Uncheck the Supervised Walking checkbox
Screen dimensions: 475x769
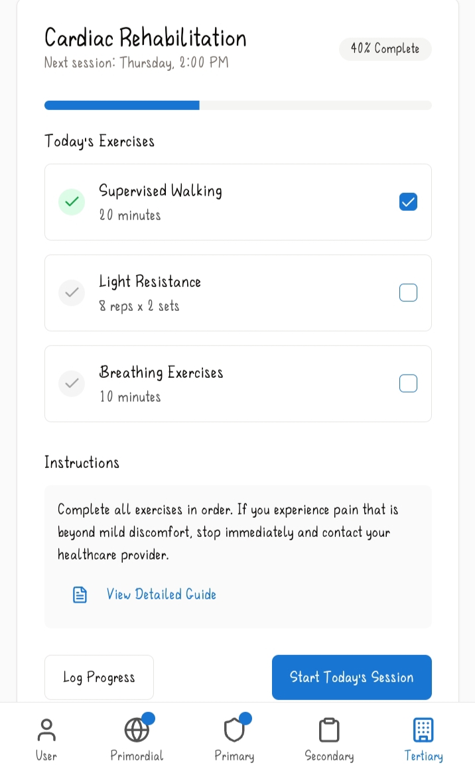pyautogui.click(x=408, y=202)
